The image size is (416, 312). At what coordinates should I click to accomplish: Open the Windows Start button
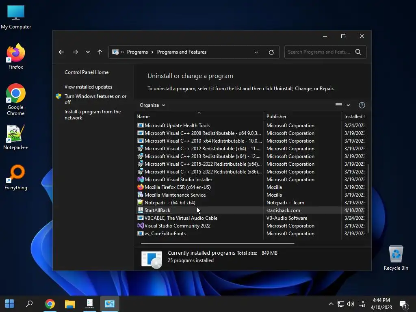click(x=10, y=303)
